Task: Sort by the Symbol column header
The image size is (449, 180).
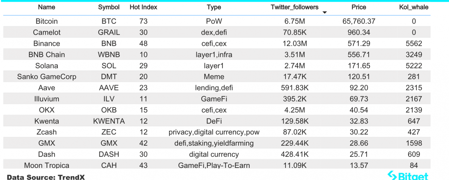Action: pyautogui.click(x=109, y=7)
